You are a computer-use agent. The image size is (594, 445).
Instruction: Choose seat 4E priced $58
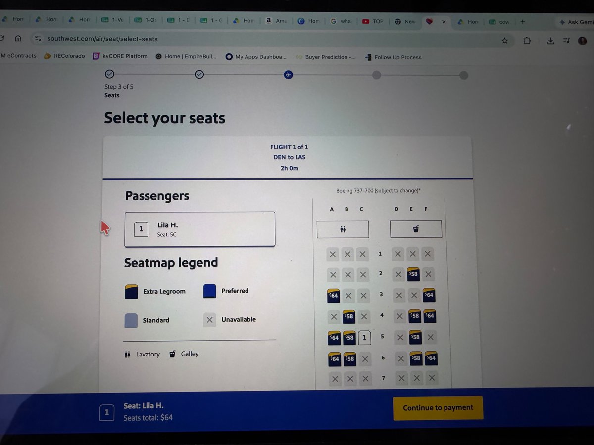(x=414, y=315)
